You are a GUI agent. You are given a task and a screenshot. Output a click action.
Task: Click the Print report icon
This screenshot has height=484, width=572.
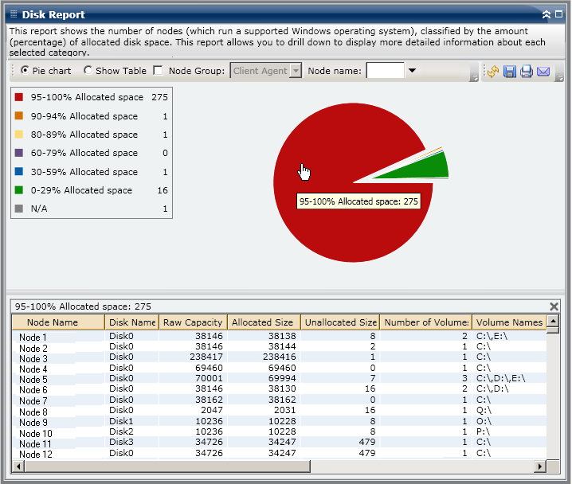pos(527,72)
